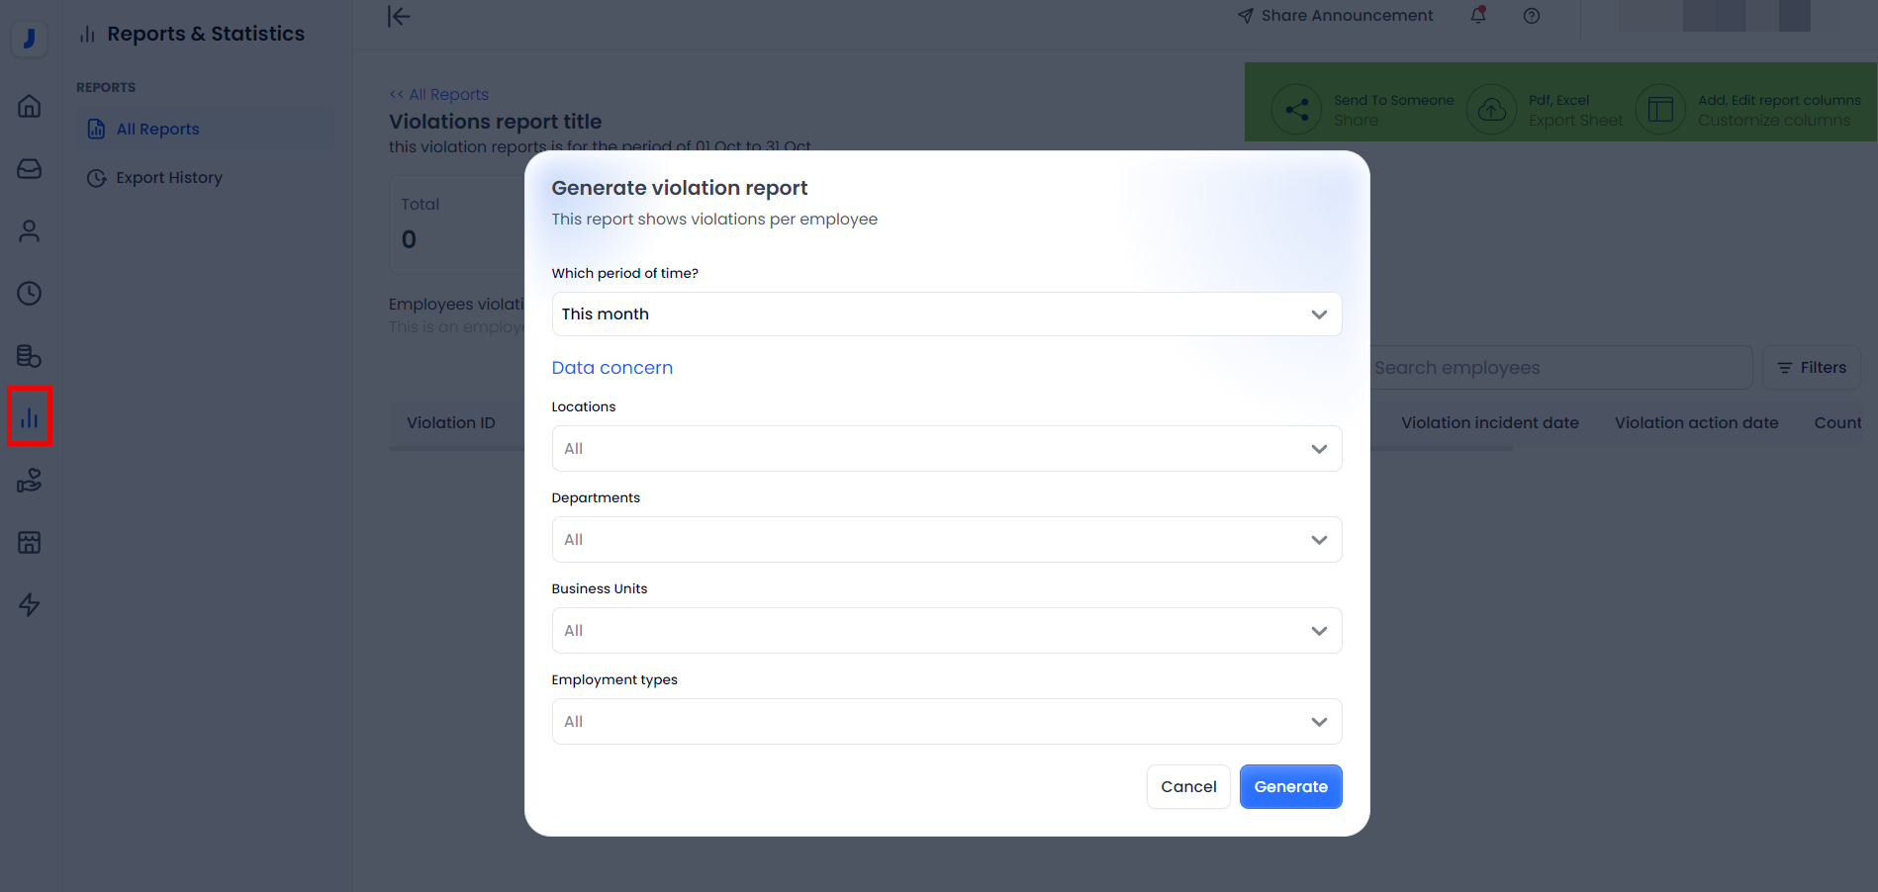
Task: Open the Departments dropdown
Action: pos(946,540)
